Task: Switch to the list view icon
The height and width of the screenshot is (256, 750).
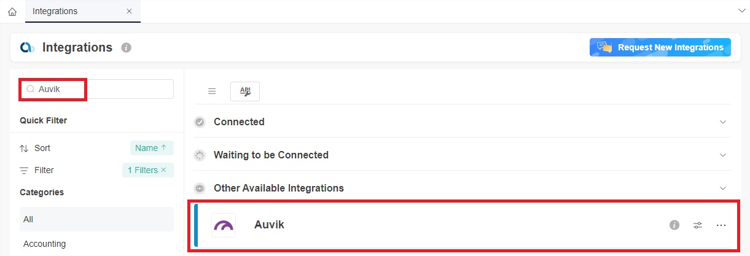Action: (212, 91)
